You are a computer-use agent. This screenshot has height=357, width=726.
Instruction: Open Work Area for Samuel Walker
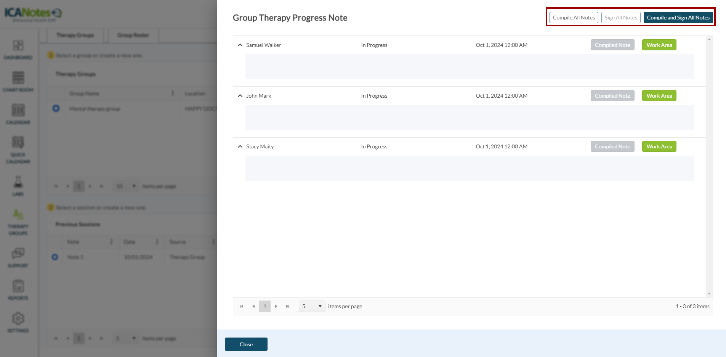pyautogui.click(x=659, y=45)
